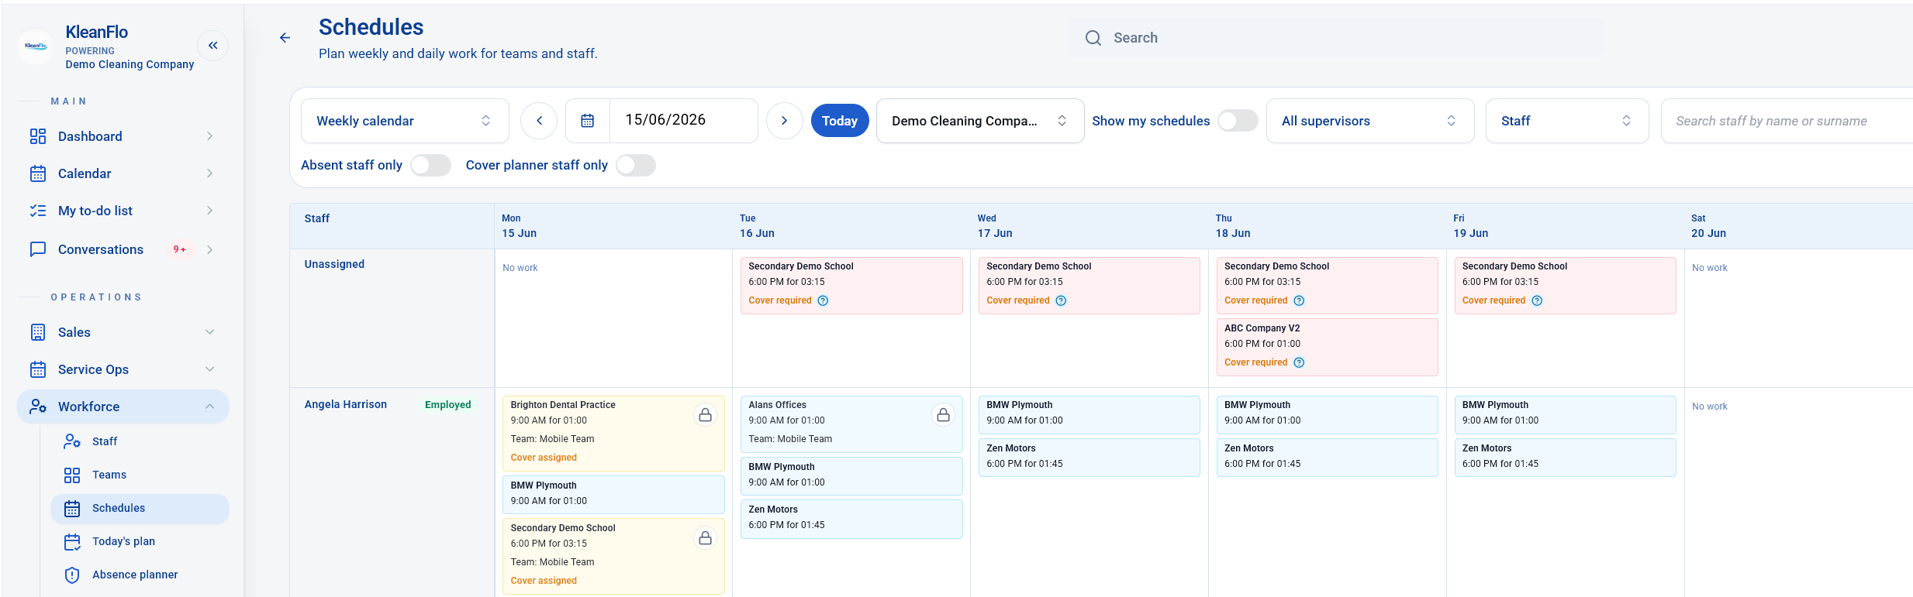Click Search staff by name field
1913x597 pixels.
[x=1787, y=121]
